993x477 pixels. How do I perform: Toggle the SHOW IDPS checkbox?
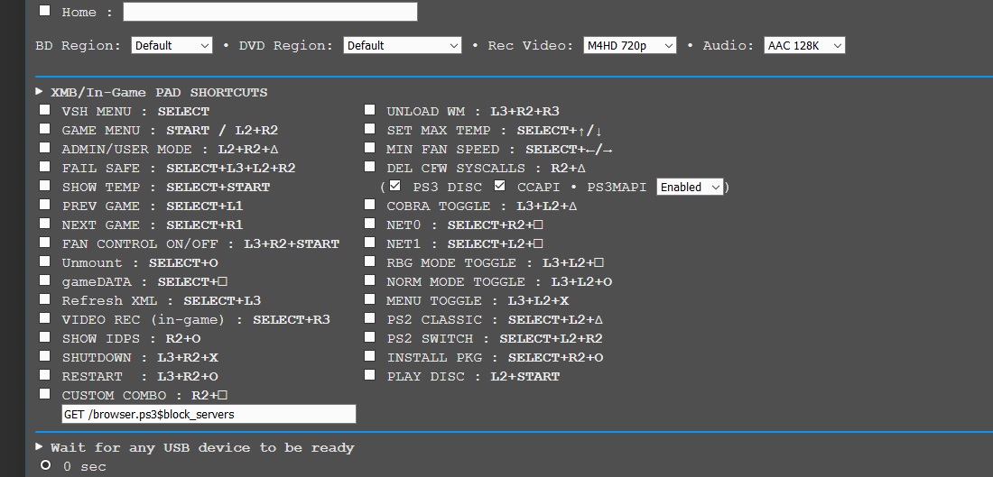click(44, 337)
